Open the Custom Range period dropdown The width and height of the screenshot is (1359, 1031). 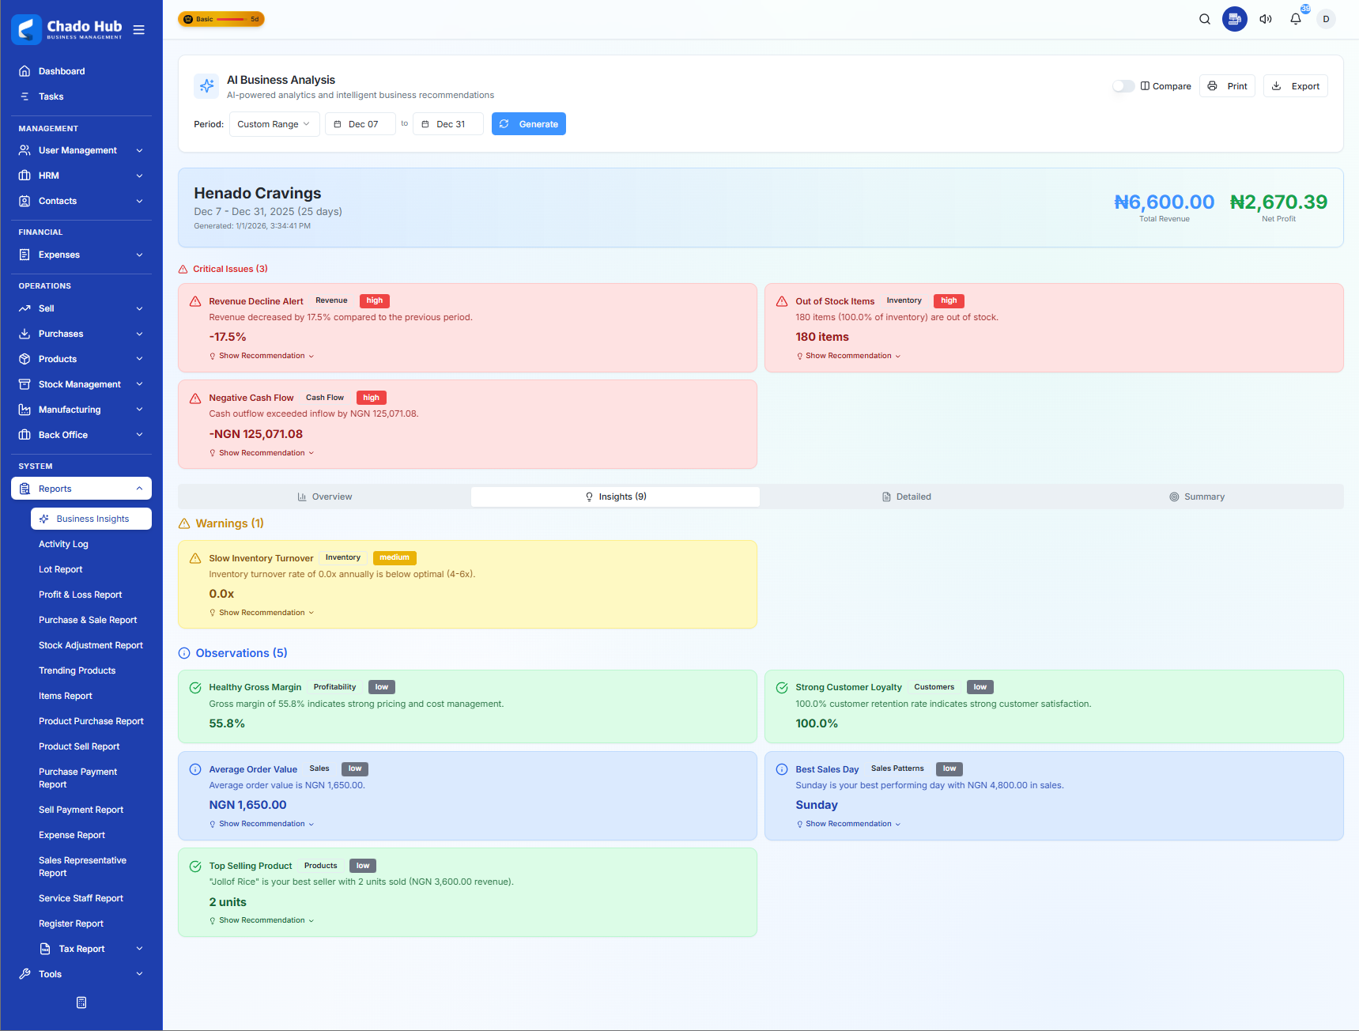point(274,123)
